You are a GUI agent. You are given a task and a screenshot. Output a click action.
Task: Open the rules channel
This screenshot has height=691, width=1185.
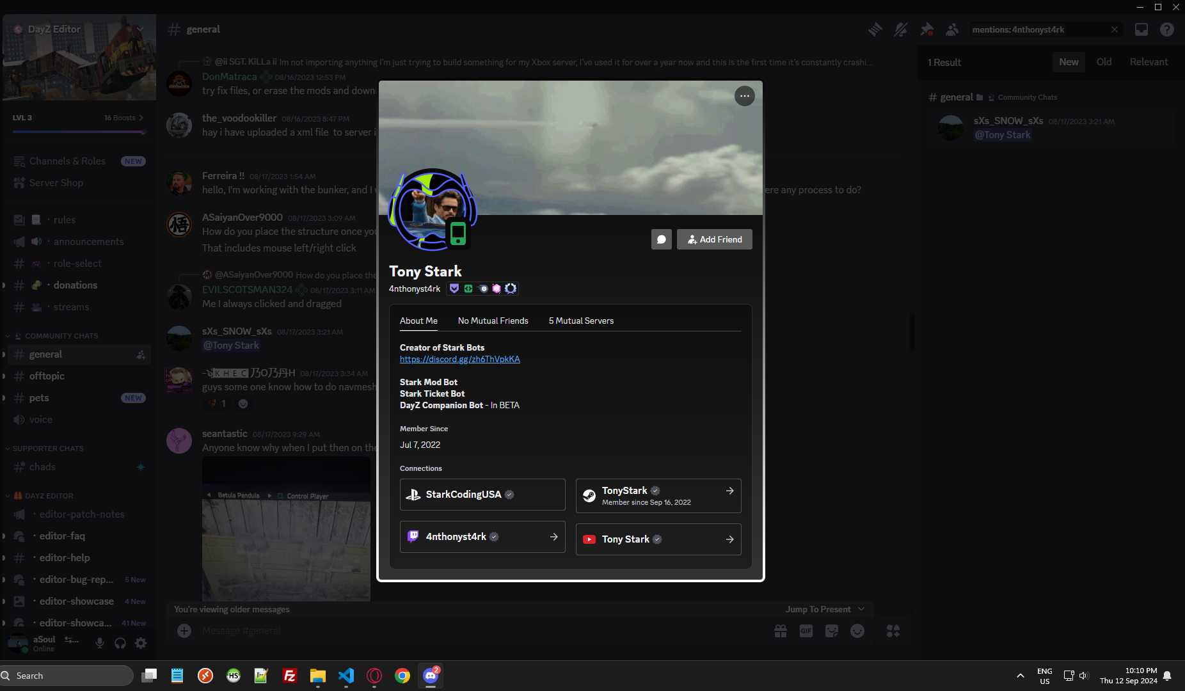click(79, 220)
